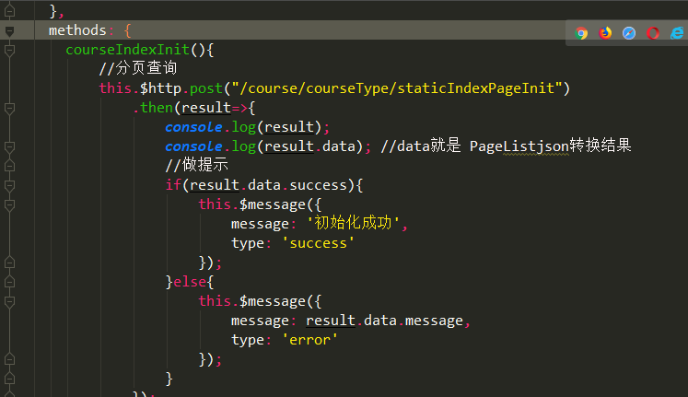Fold the if(result.data.success) block
The height and width of the screenshot is (397, 688).
point(9,185)
